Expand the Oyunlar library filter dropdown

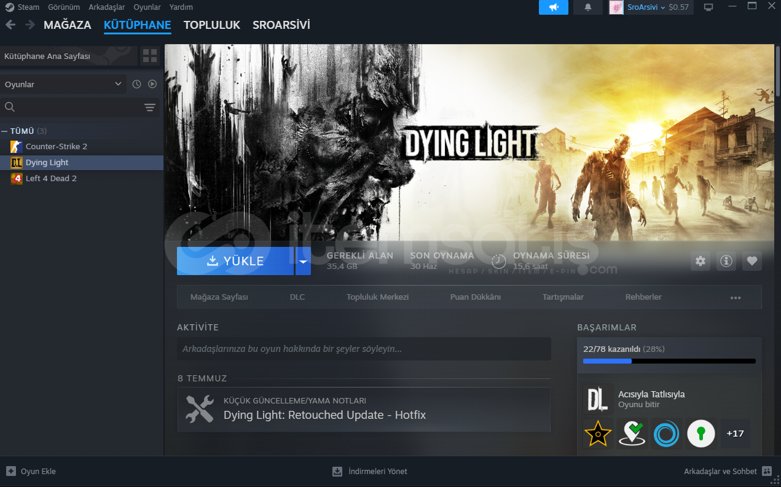[x=63, y=84]
